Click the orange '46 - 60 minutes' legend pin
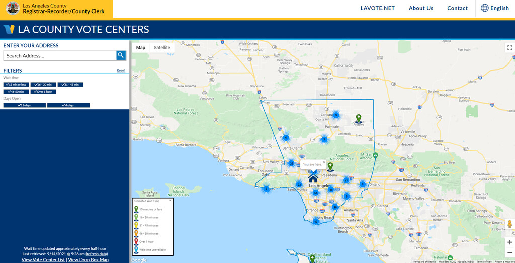515x263 pixels. coord(136,234)
